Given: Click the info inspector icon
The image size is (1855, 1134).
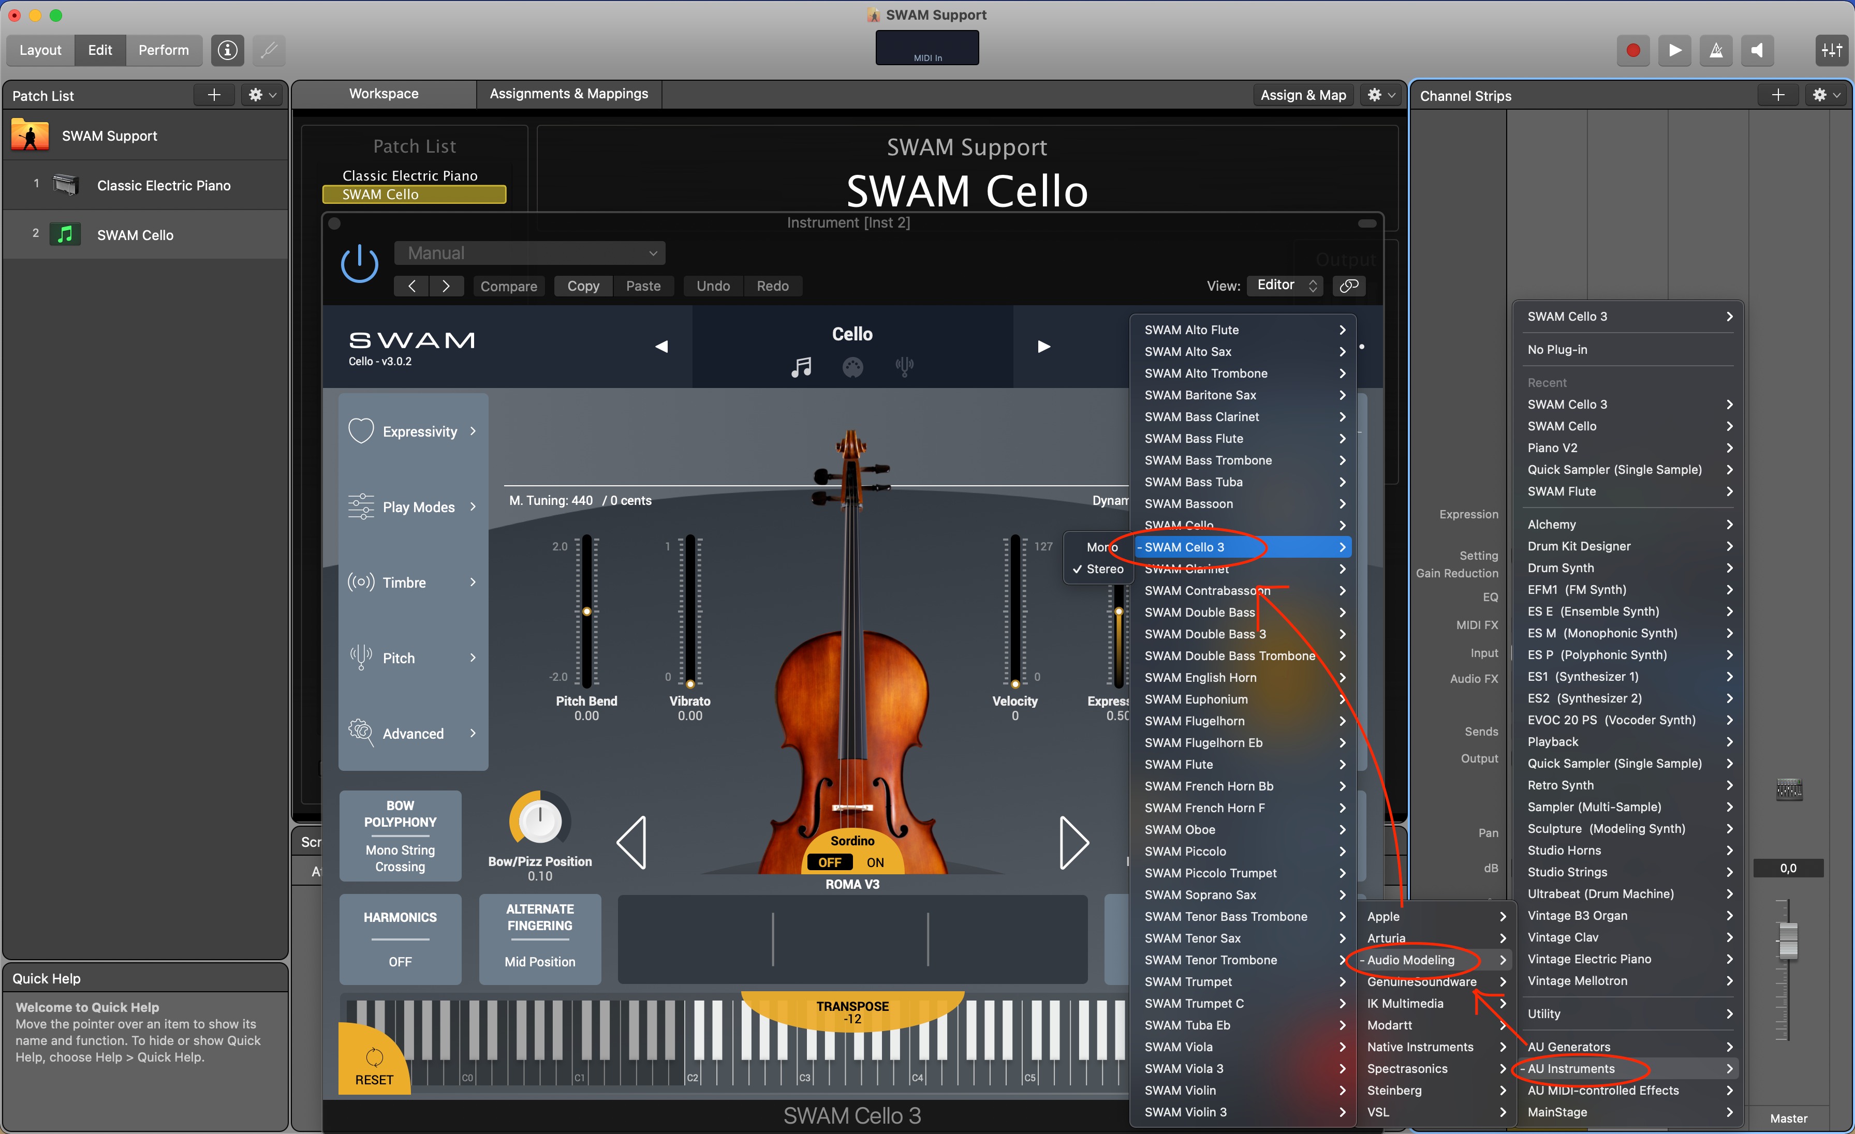Looking at the screenshot, I should point(227,50).
